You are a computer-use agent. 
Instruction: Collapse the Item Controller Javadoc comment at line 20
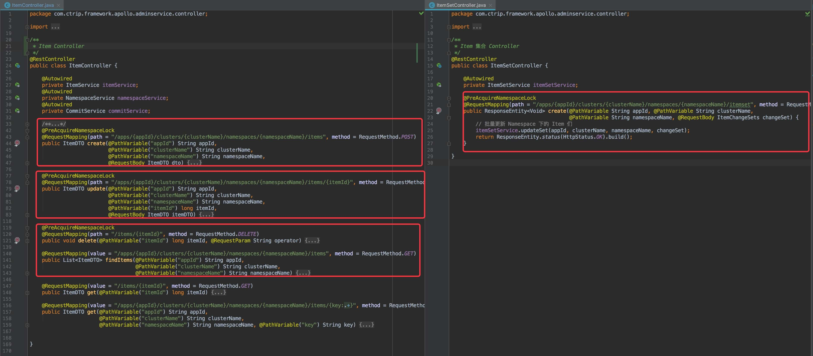click(x=27, y=40)
